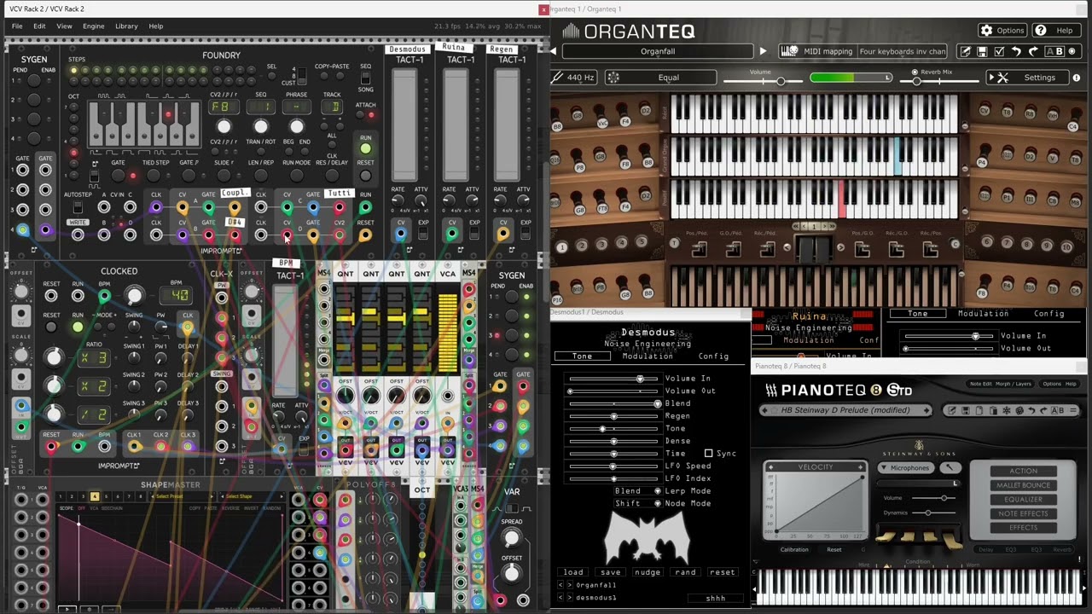
Task: Toggle the Organteq checkmark toolbar icon
Action: click(x=999, y=51)
